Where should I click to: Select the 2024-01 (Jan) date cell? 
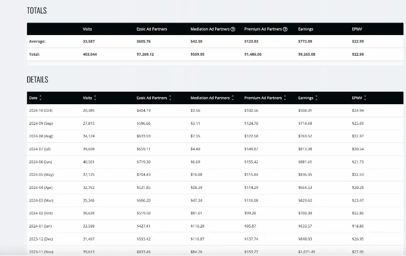click(41, 226)
